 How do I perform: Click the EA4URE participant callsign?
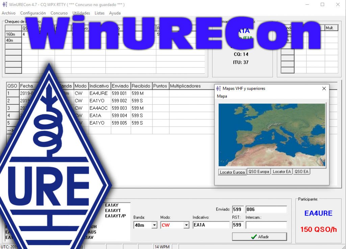[x=318, y=213]
